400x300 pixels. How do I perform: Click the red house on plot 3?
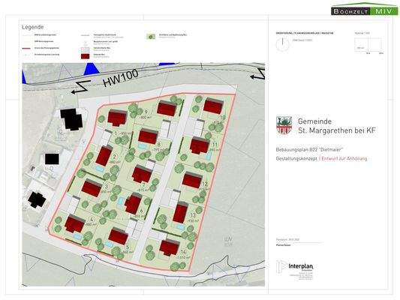click(92, 187)
